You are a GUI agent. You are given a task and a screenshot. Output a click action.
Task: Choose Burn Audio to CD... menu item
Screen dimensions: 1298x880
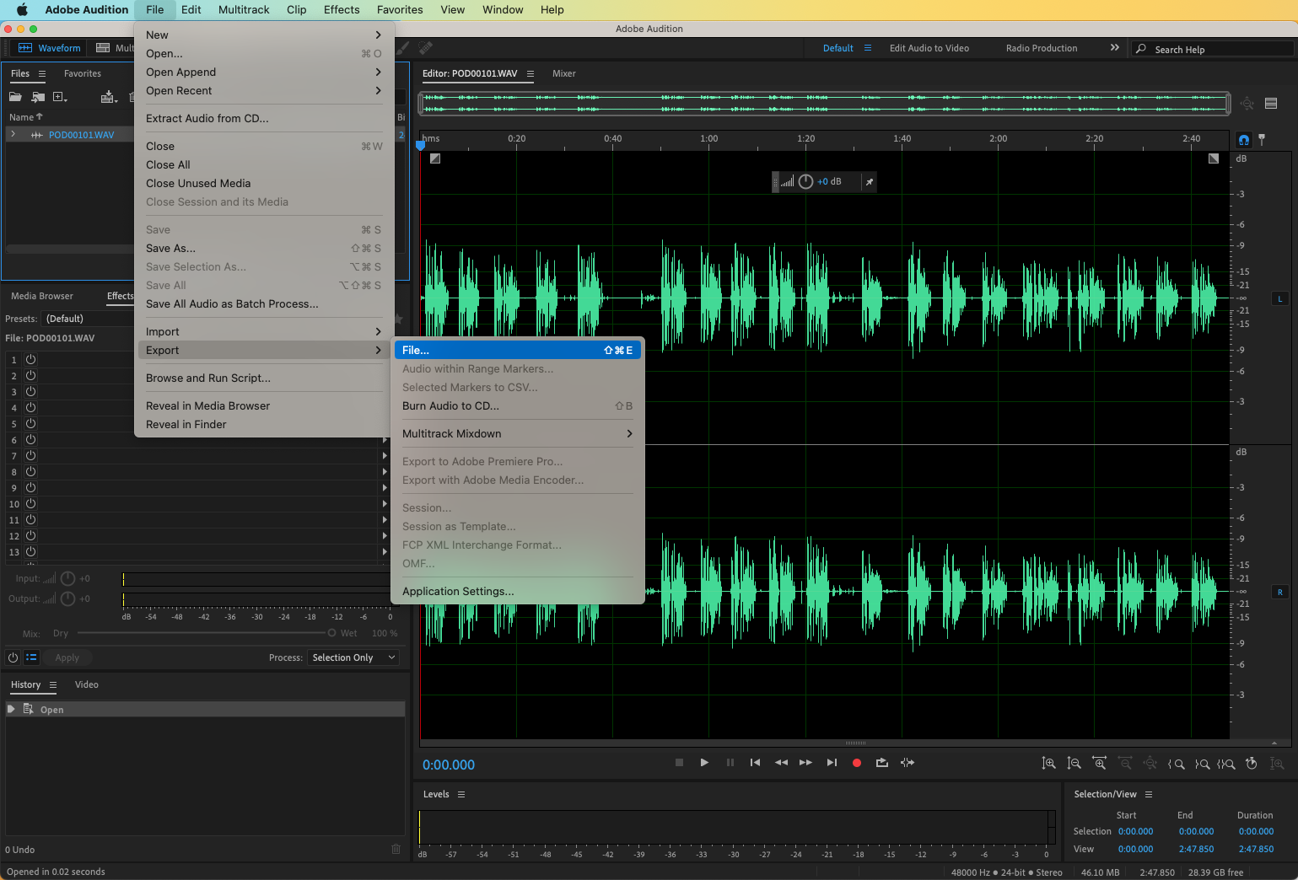(517, 405)
